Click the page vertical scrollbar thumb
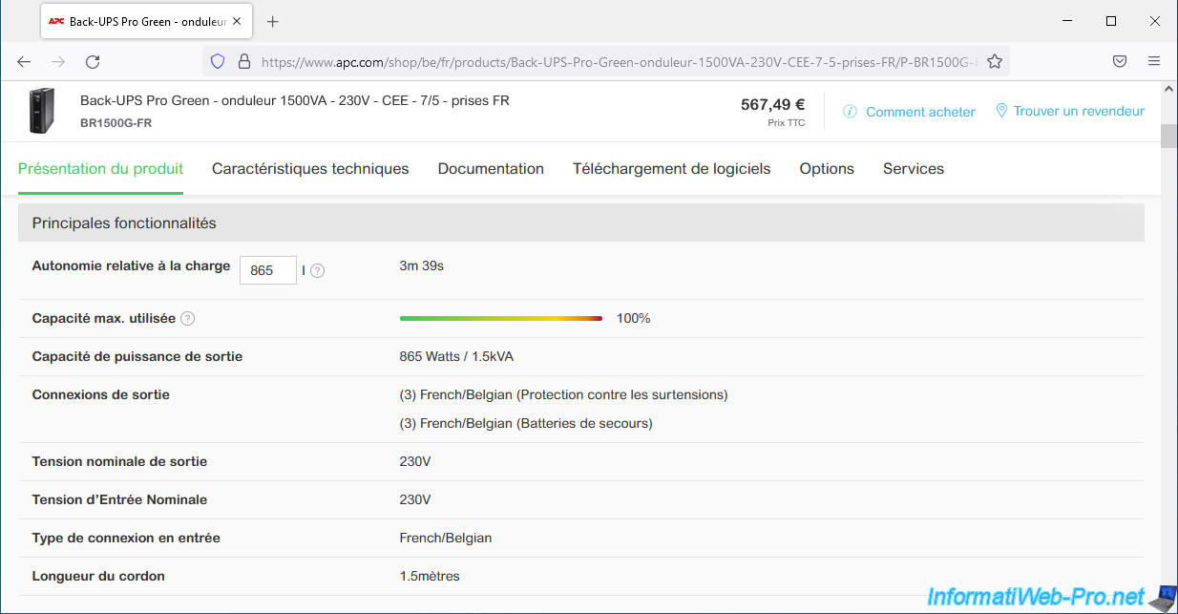The width and height of the screenshot is (1178, 614). [1168, 135]
